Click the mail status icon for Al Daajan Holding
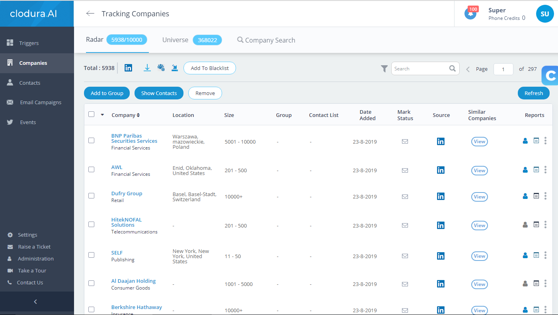The image size is (558, 315). (405, 284)
